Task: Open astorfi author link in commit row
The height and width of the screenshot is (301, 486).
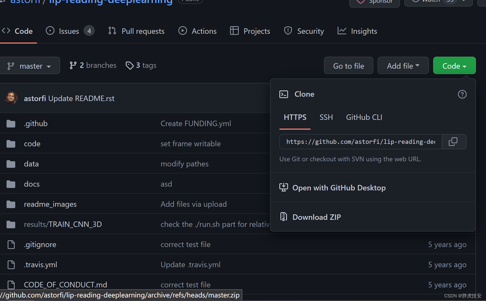Action: pos(35,98)
